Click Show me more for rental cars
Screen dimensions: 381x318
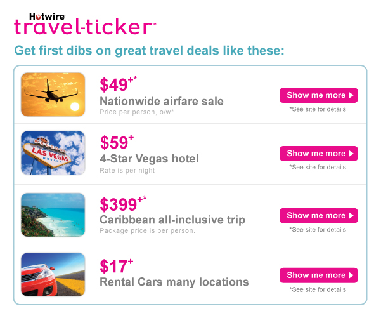tap(318, 275)
